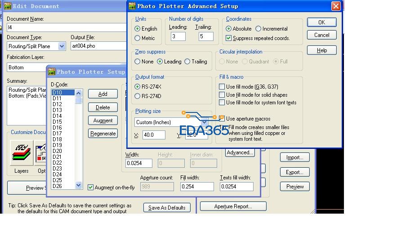Click the Leading digits field

tap(178, 36)
